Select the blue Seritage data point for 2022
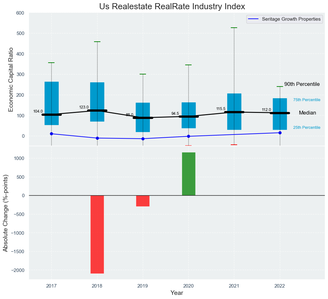This screenshot has height=299, width=328. (x=280, y=133)
